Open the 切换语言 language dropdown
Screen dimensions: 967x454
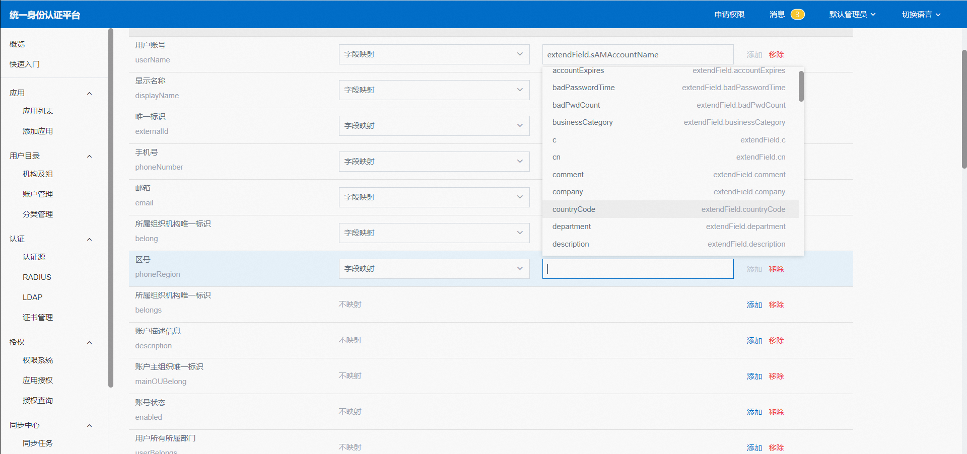coord(921,15)
